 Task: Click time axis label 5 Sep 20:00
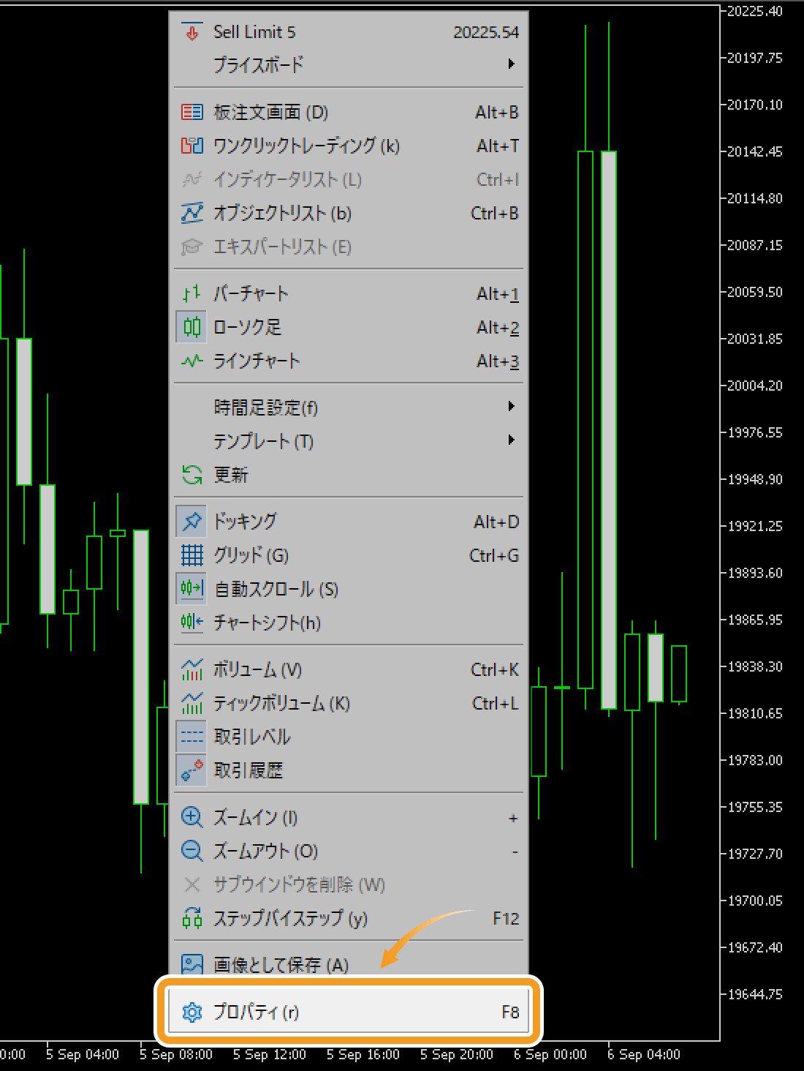pos(457,1054)
